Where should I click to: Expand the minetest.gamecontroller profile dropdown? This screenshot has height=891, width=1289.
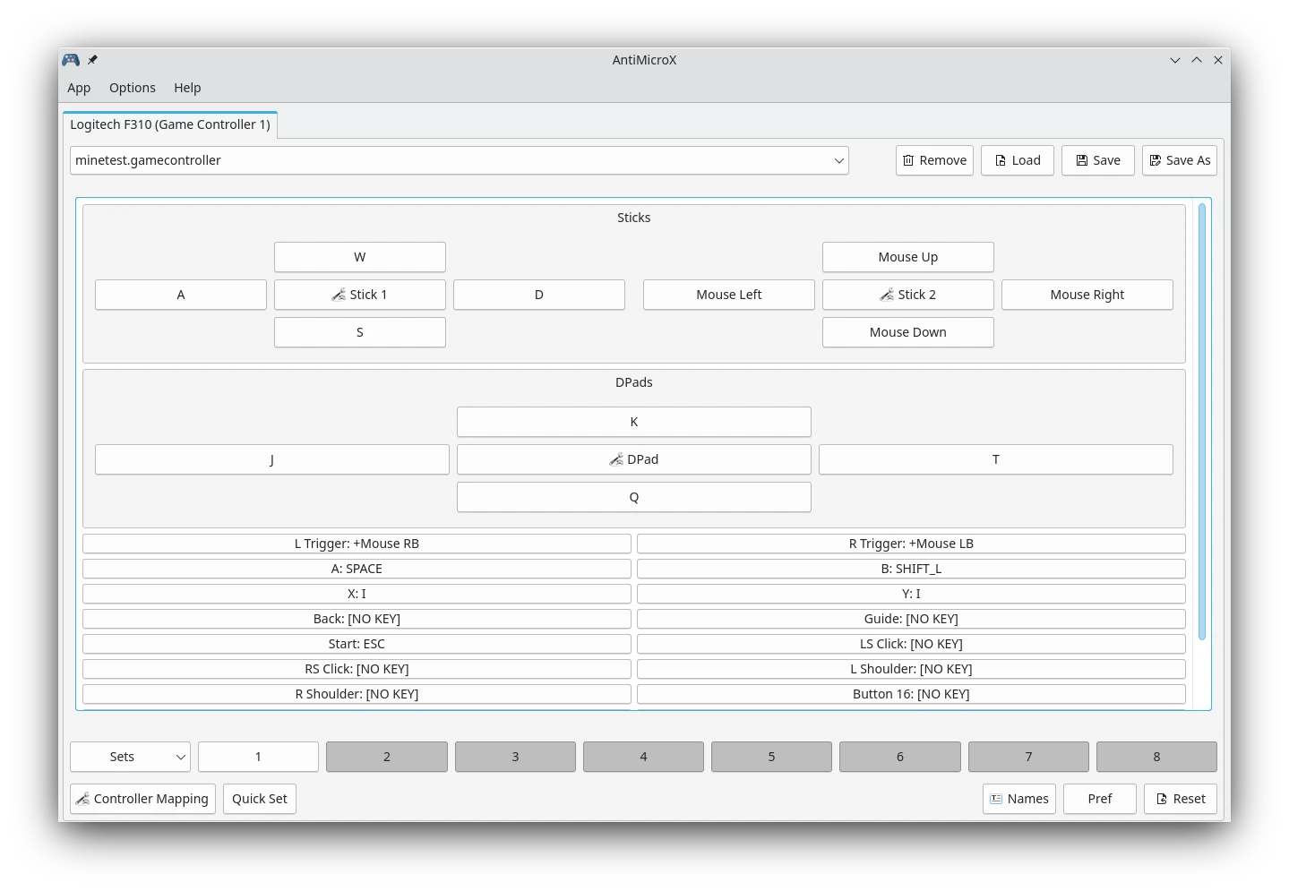460,160
